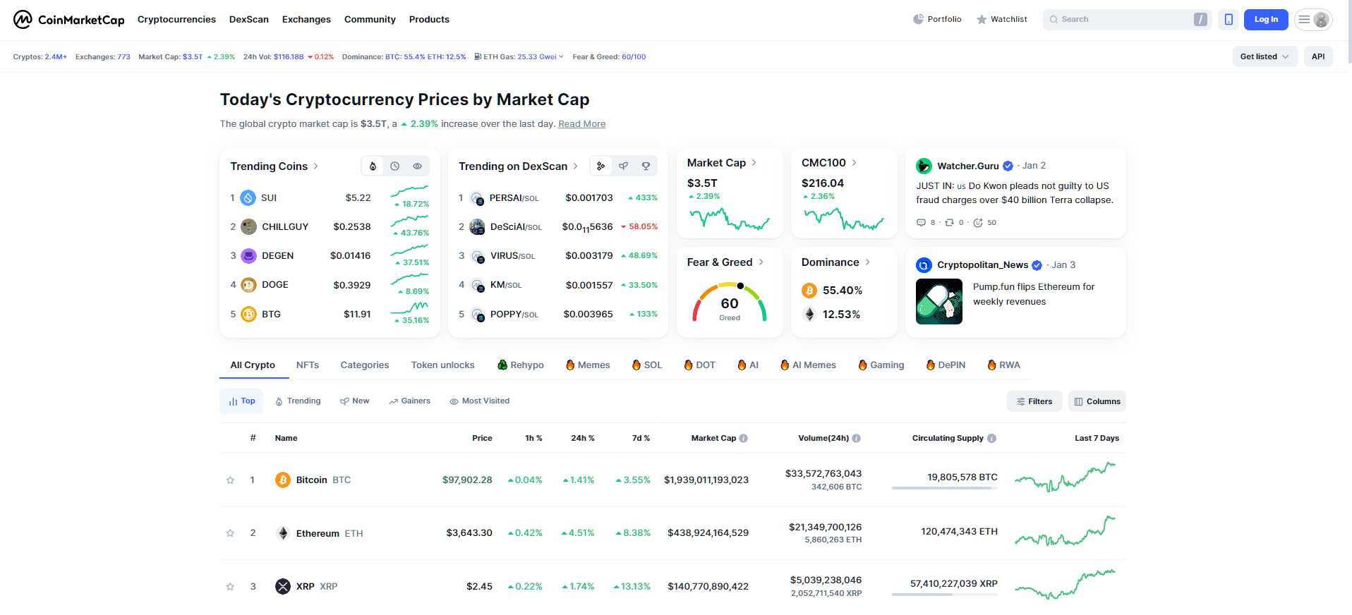Image resolution: width=1352 pixels, height=615 pixels.
Task: Click Volume(24h) column info icon
Action: pyautogui.click(x=857, y=439)
